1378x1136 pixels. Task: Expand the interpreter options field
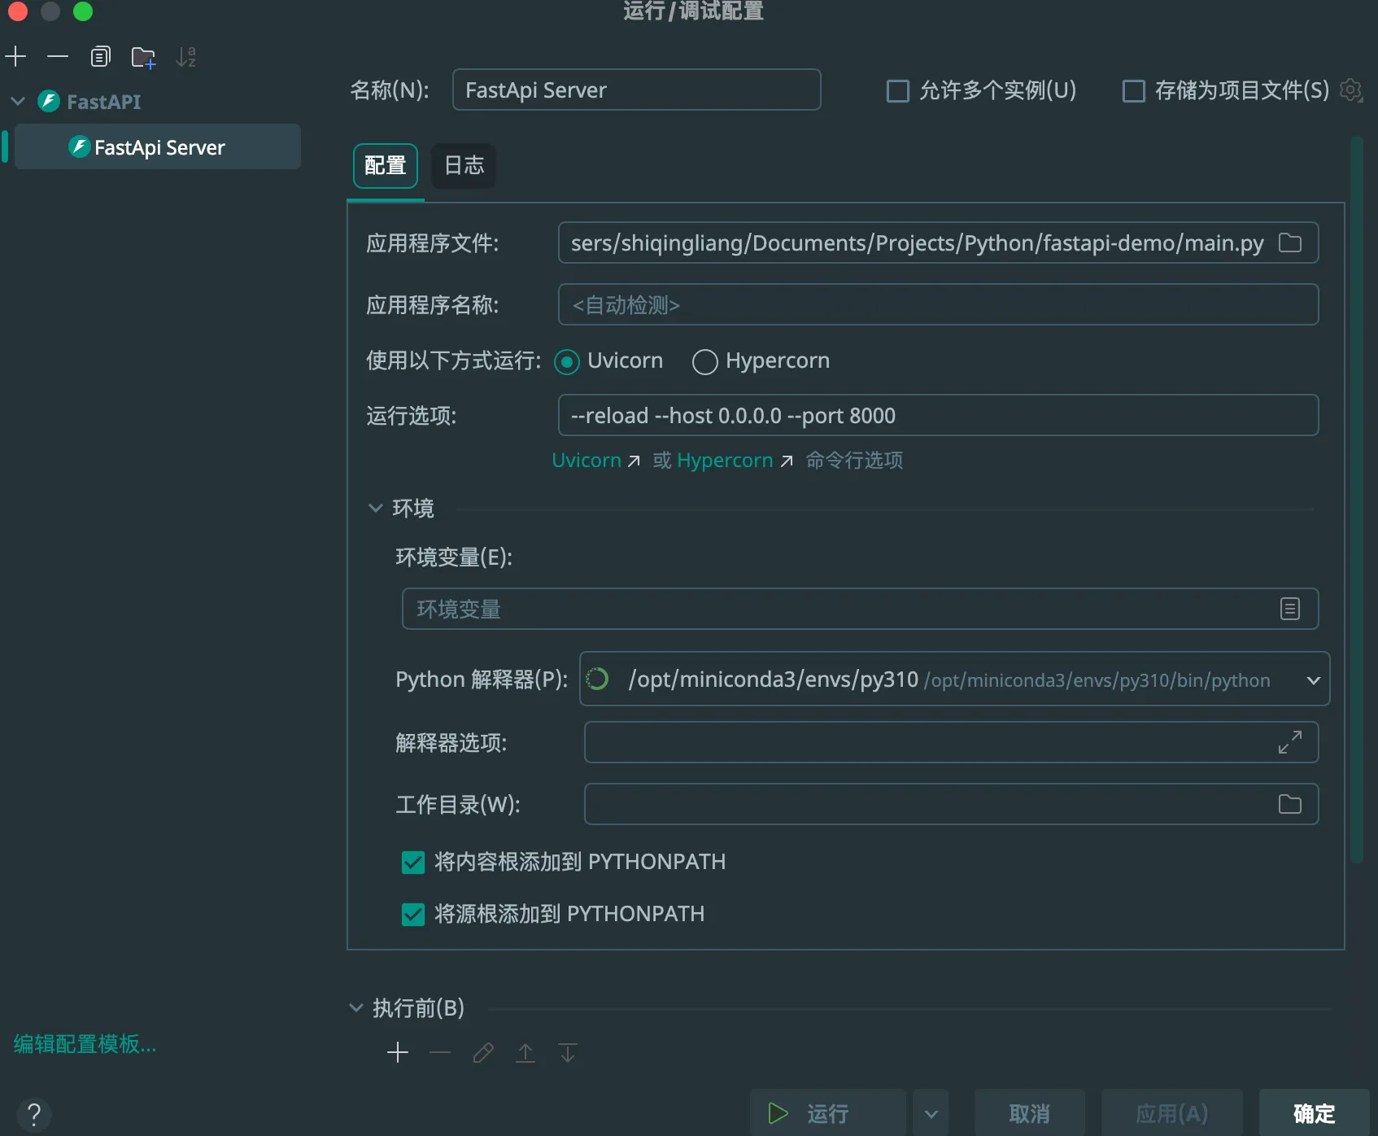coord(1290,742)
